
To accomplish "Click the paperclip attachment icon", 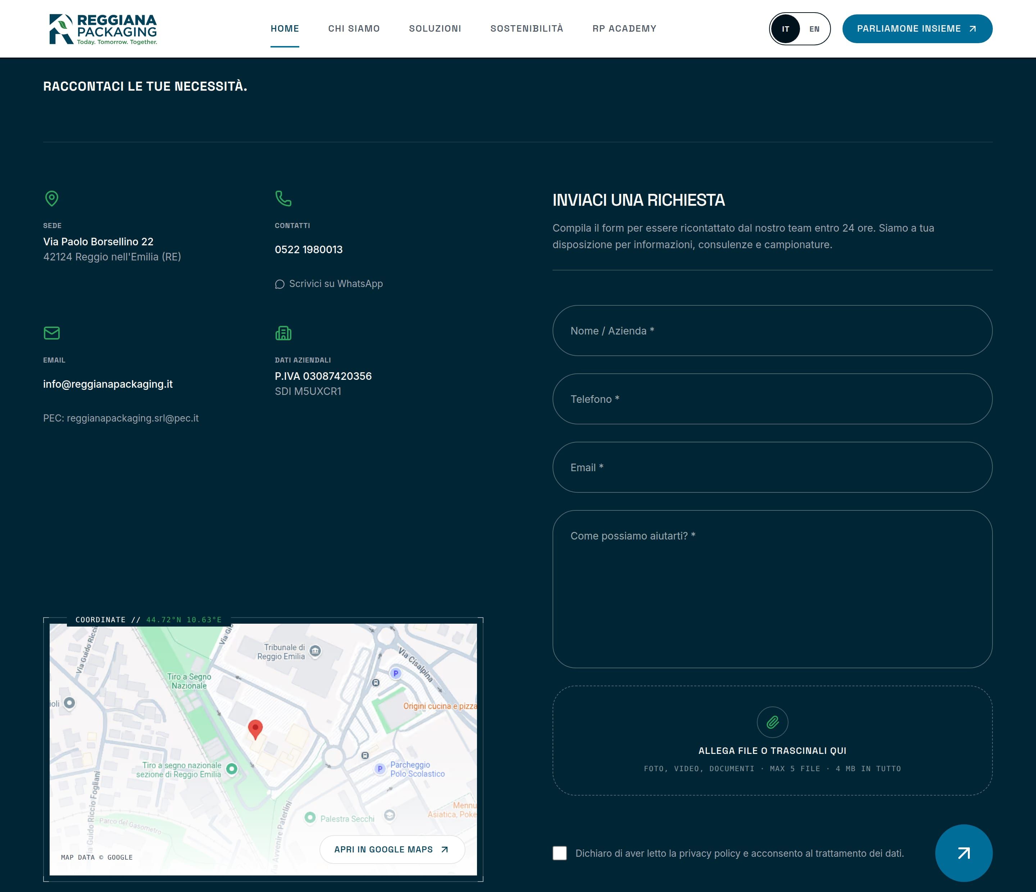I will click(x=772, y=722).
